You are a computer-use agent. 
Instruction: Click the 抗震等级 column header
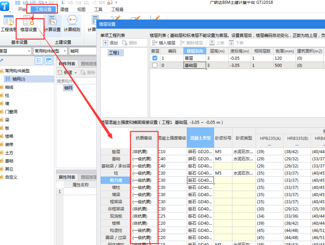(x=144, y=138)
